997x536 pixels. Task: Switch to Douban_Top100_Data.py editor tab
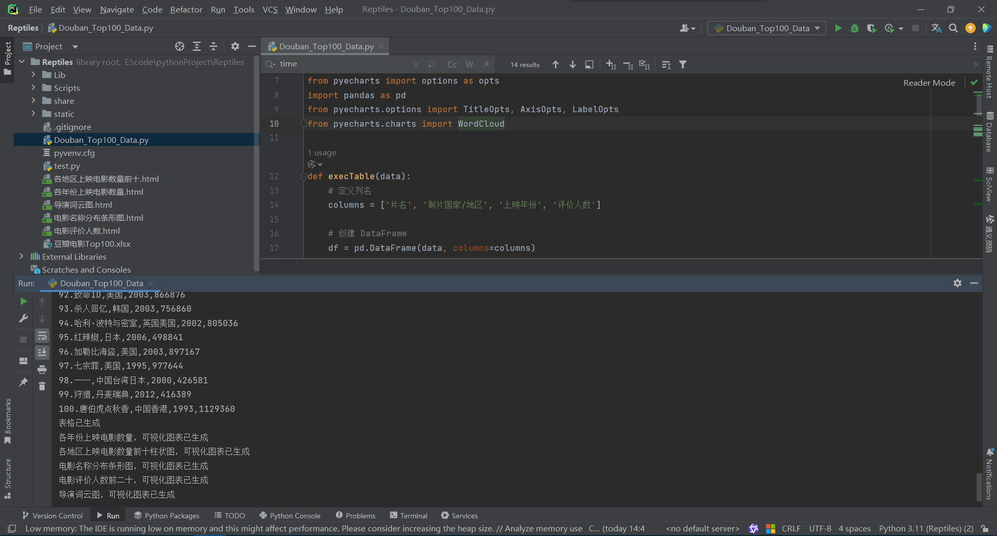pos(326,46)
